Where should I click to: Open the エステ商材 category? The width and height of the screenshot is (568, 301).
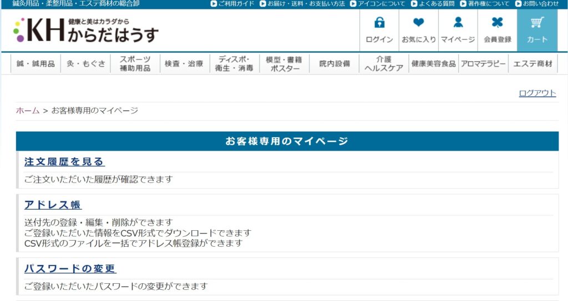tap(533, 64)
